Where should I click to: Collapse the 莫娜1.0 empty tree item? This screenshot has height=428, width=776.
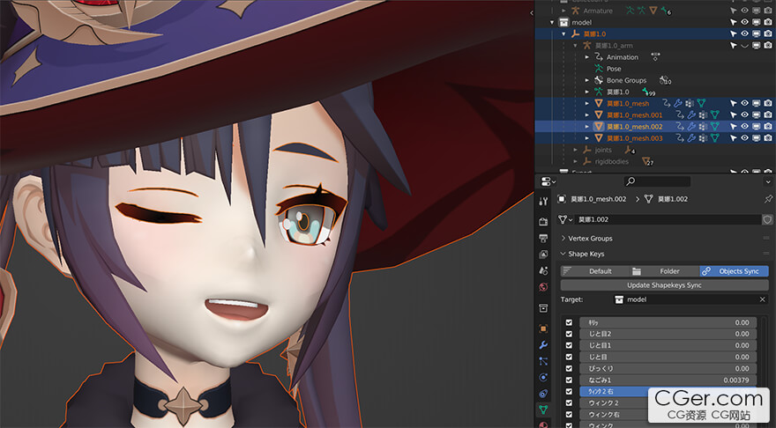coord(563,34)
